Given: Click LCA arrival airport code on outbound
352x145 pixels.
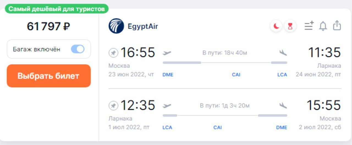Looking at the screenshot, I should 282,75.
